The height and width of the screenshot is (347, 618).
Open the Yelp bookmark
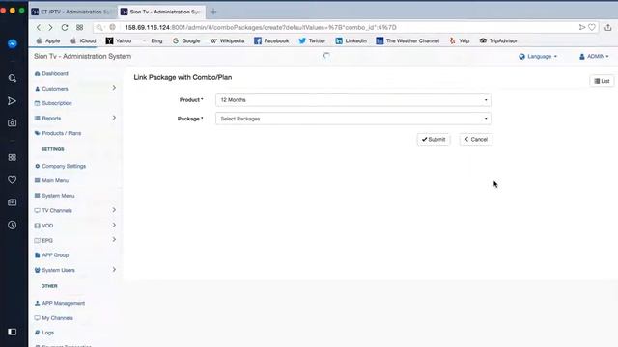tap(460, 40)
